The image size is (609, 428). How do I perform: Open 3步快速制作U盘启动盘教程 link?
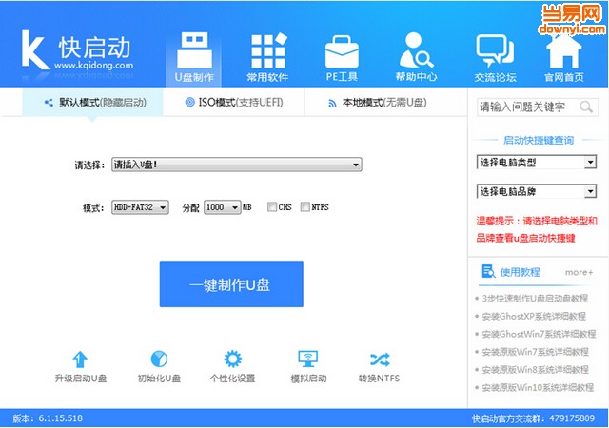point(535,299)
